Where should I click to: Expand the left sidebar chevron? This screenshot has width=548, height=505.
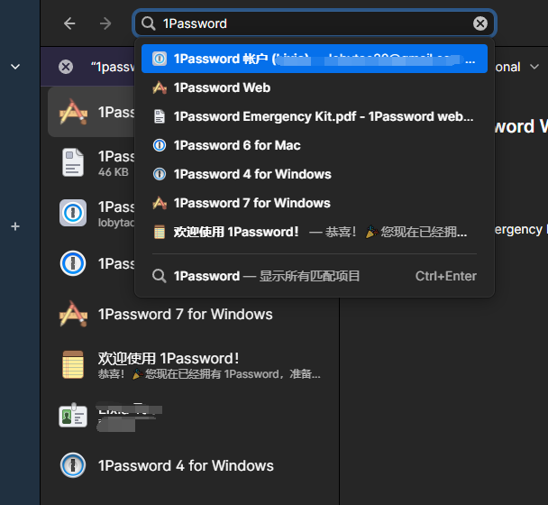[15, 67]
